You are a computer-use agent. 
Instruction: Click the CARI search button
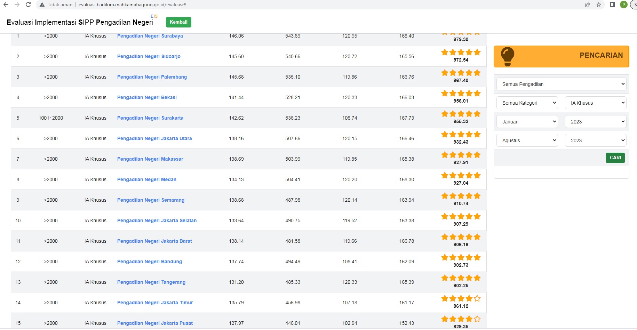615,158
